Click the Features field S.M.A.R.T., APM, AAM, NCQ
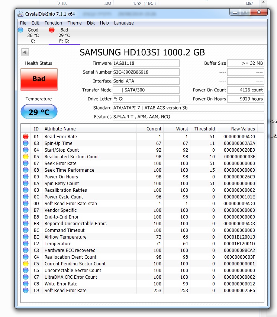The image size is (277, 317). [x=188, y=116]
